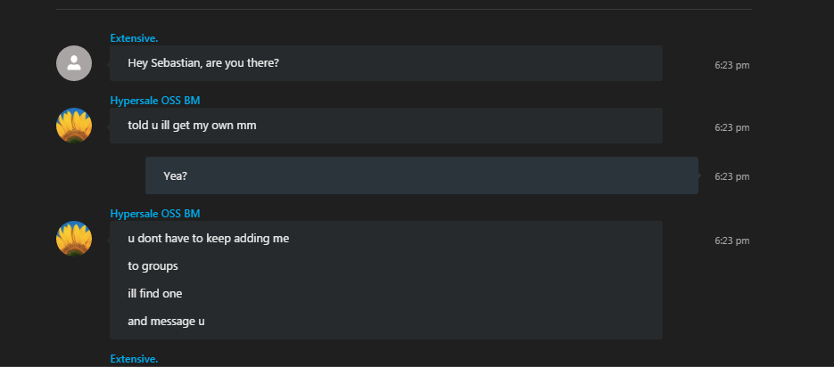This screenshot has width=834, height=367.
Task: Click the 'u dont have to keep adding me' line
Action: tap(209, 239)
